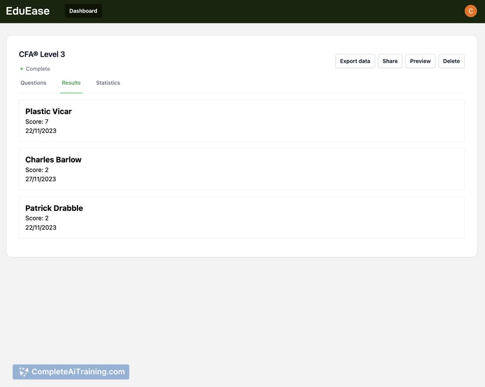Click the green Complete status dot
This screenshot has height=387, width=485.
point(22,69)
